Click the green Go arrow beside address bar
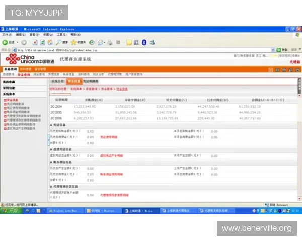Image resolution: width=302 pixels, height=241 pixels. (278, 50)
